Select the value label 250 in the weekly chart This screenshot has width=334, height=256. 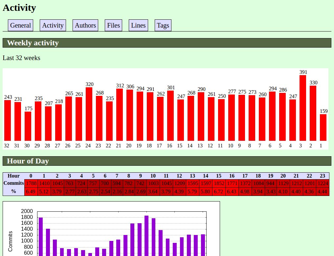coord(222,96)
